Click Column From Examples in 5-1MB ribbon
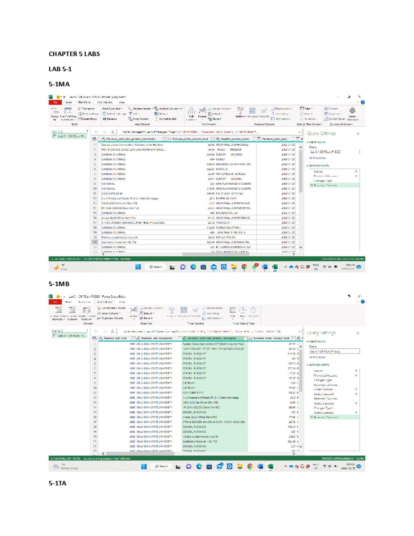Screen dimensions: 414x536 (x=58, y=313)
